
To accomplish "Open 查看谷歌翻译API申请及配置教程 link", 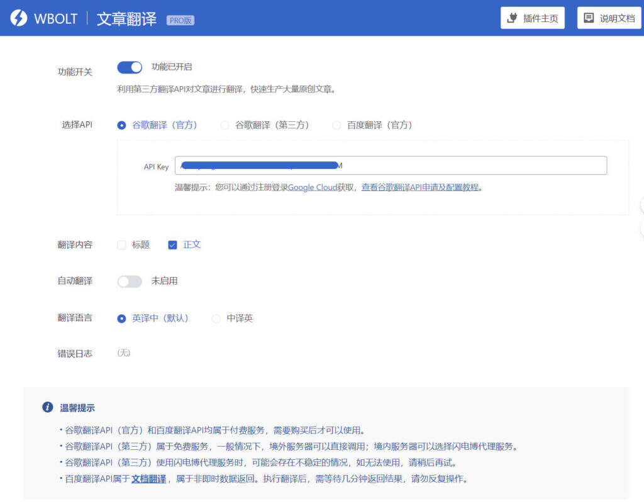I will click(x=419, y=187).
